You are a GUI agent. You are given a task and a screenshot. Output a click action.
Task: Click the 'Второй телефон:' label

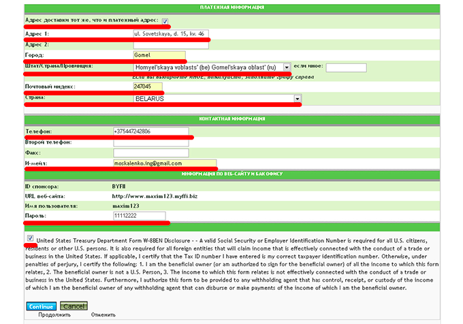(x=48, y=142)
